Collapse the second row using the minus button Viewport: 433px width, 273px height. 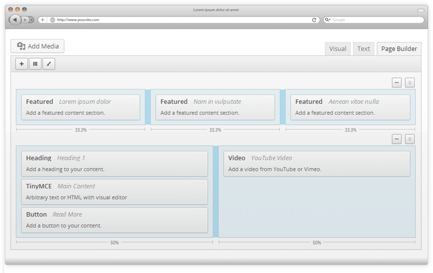[397, 139]
